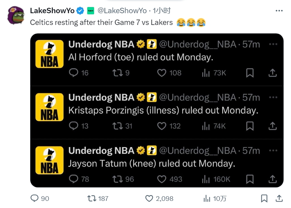This screenshot has width=291, height=208.
Task: Open the Jayson Tatum tweet text
Action: tap(152, 163)
